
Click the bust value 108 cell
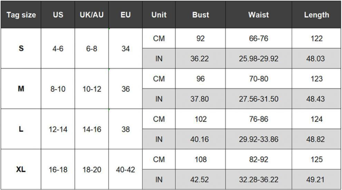coord(200,160)
